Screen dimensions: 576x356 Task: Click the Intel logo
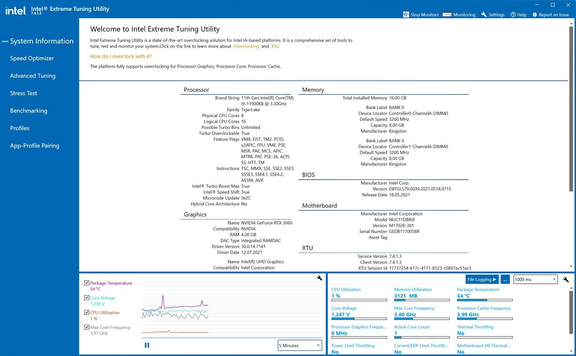click(16, 11)
